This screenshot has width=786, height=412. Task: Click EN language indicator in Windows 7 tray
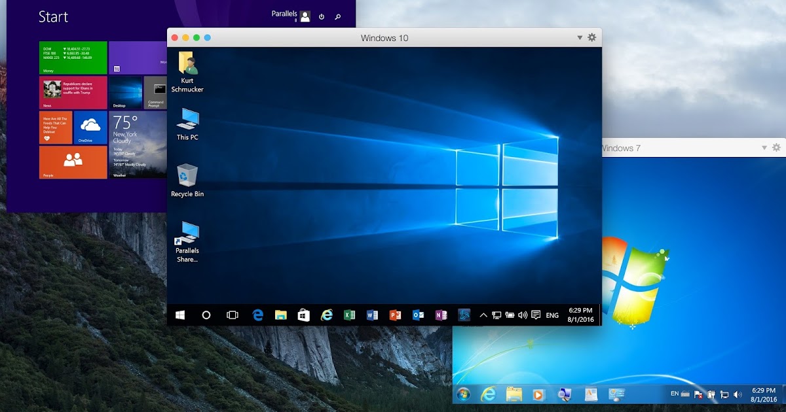(x=675, y=394)
